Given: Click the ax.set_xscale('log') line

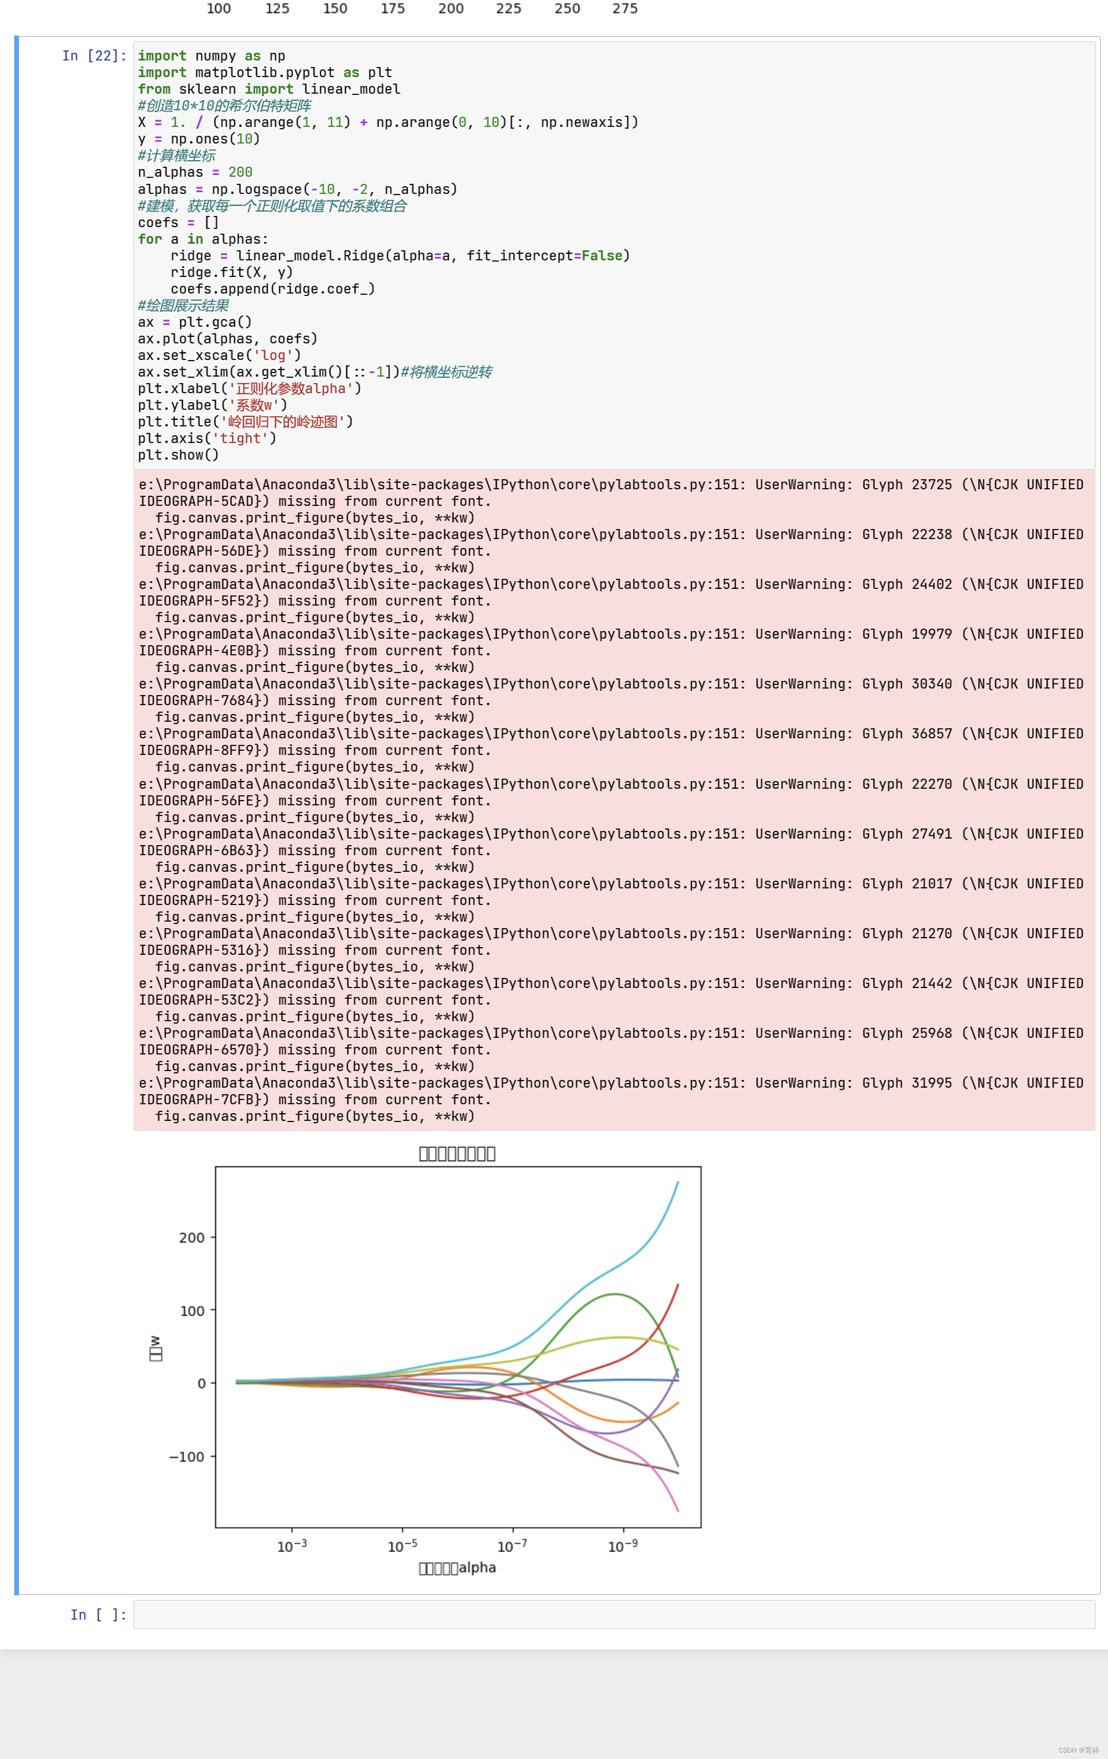Looking at the screenshot, I should pos(219,355).
